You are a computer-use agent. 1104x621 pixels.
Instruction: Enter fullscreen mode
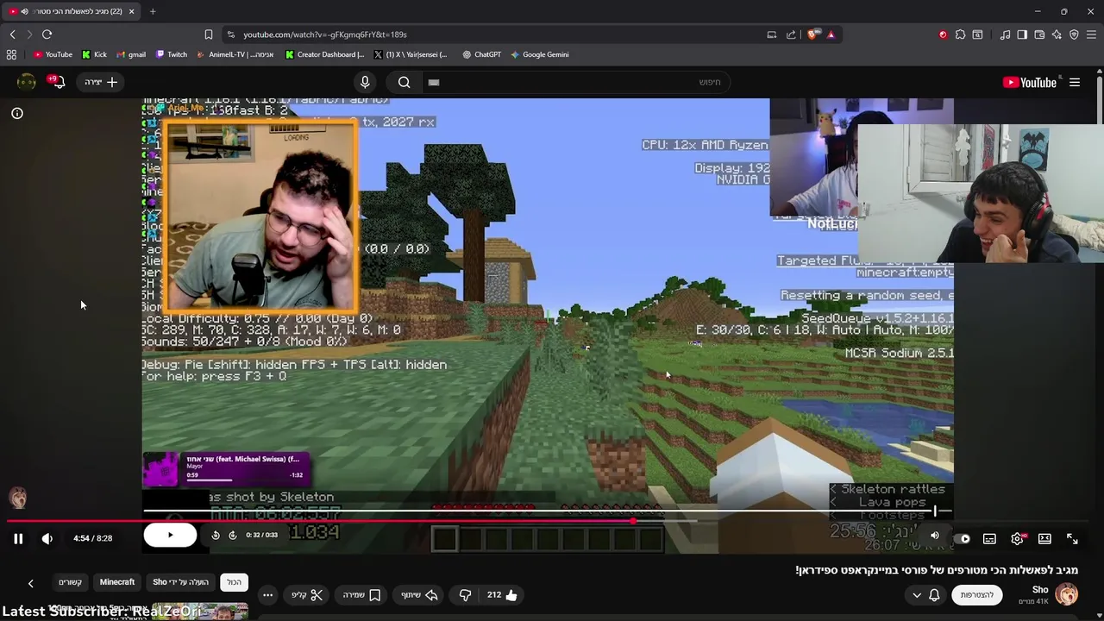[x=1072, y=538]
